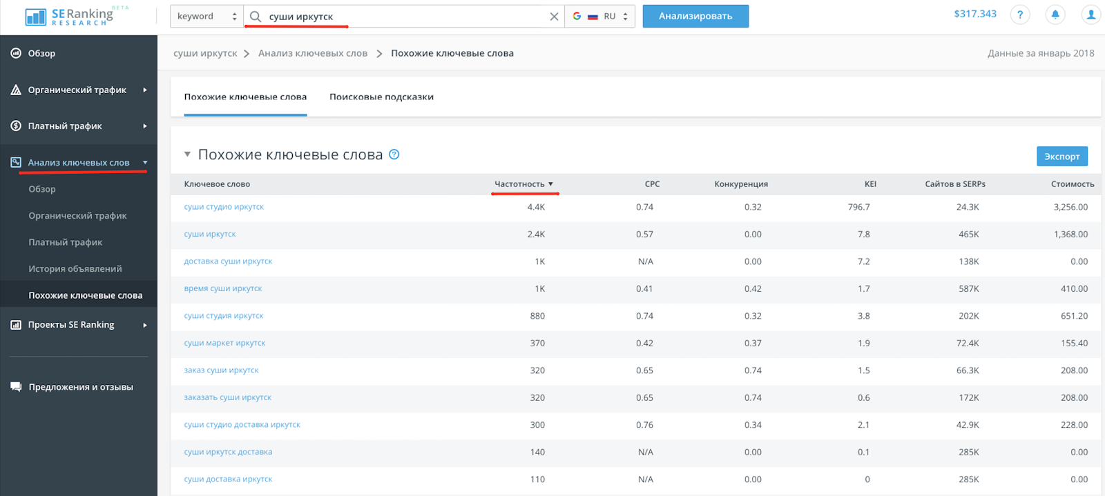Open keyword время суши иркутск
This screenshot has width=1105, height=496.
(223, 288)
